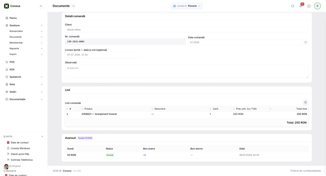This screenshot has width=326, height=176.
Task: Open the user avatar D menu
Action: pos(317,6)
